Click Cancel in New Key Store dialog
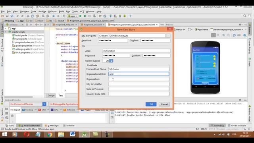 point(164,104)
